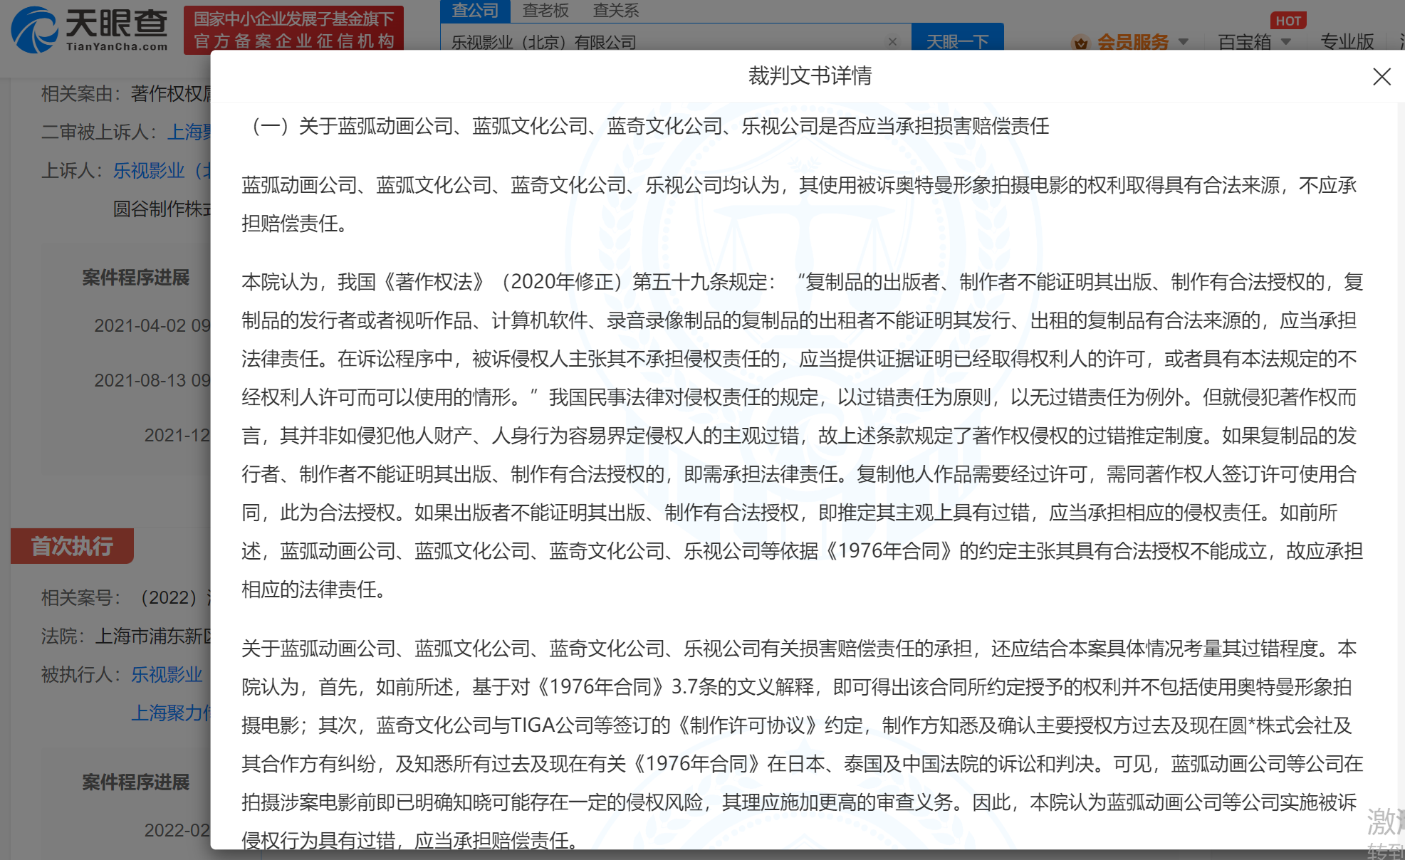The height and width of the screenshot is (860, 1405).
Task: Select the 首次执行 section tag
Action: point(72,546)
